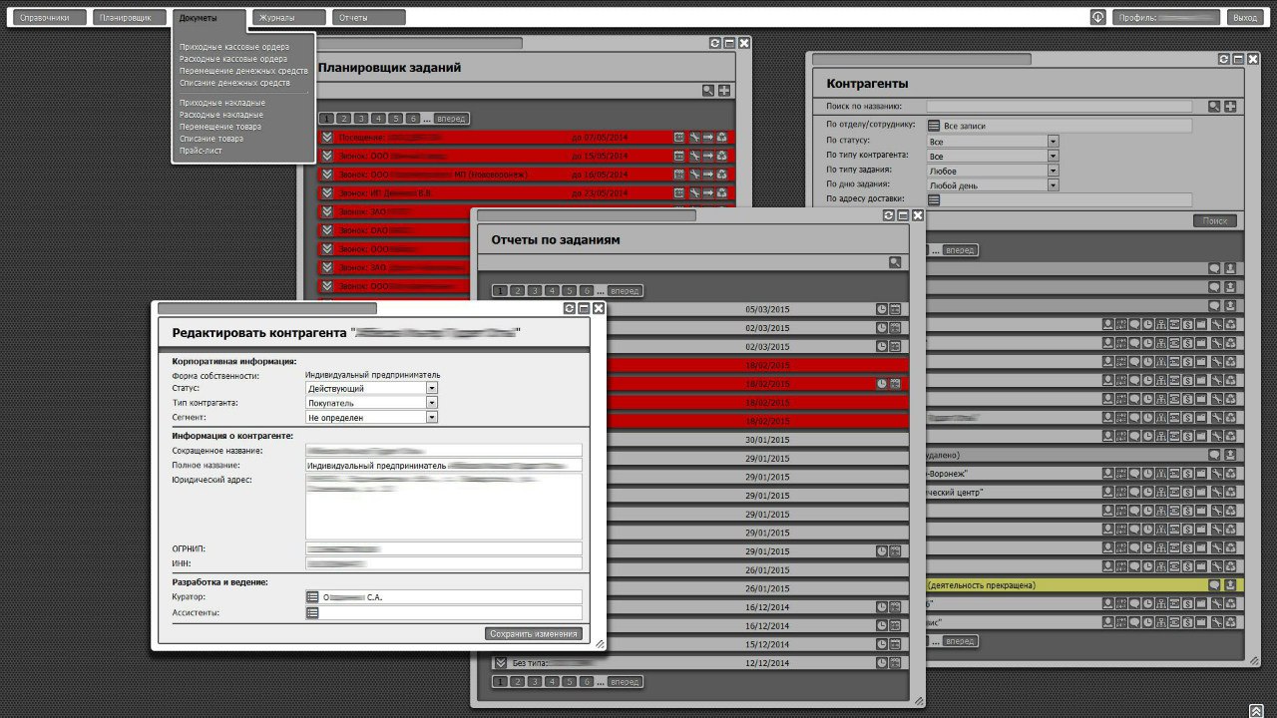Click the Поиск button in Контрагенты
Screen dimensions: 1277x718
(1215, 221)
